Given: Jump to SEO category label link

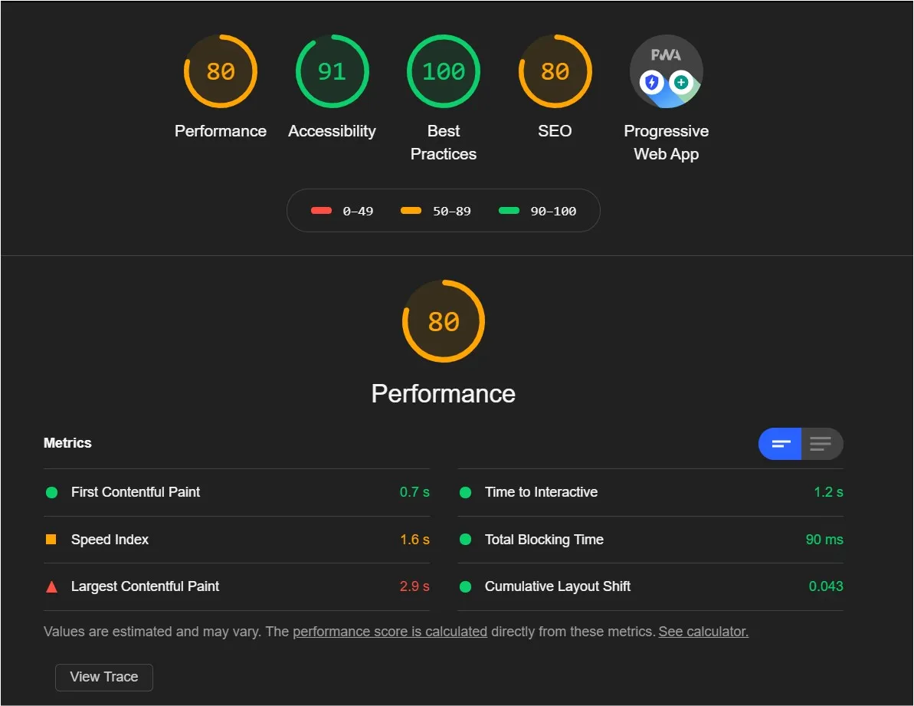Looking at the screenshot, I should (x=555, y=131).
